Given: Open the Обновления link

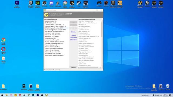Looking at the screenshot, I should (x=73, y=40).
